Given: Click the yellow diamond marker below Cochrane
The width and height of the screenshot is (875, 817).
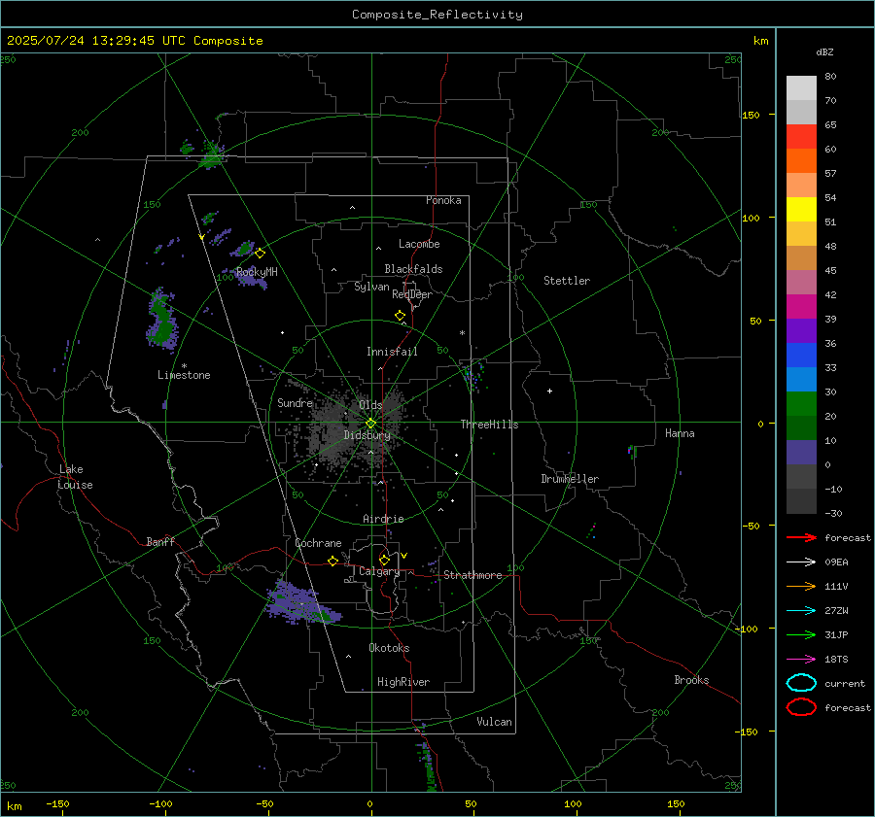Looking at the screenshot, I should [332, 561].
